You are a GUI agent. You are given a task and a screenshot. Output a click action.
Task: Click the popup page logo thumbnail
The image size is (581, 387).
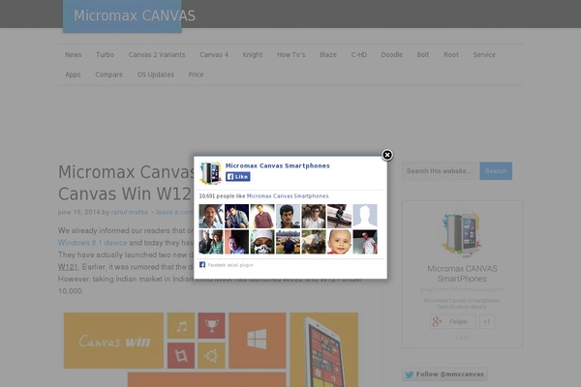(x=210, y=173)
